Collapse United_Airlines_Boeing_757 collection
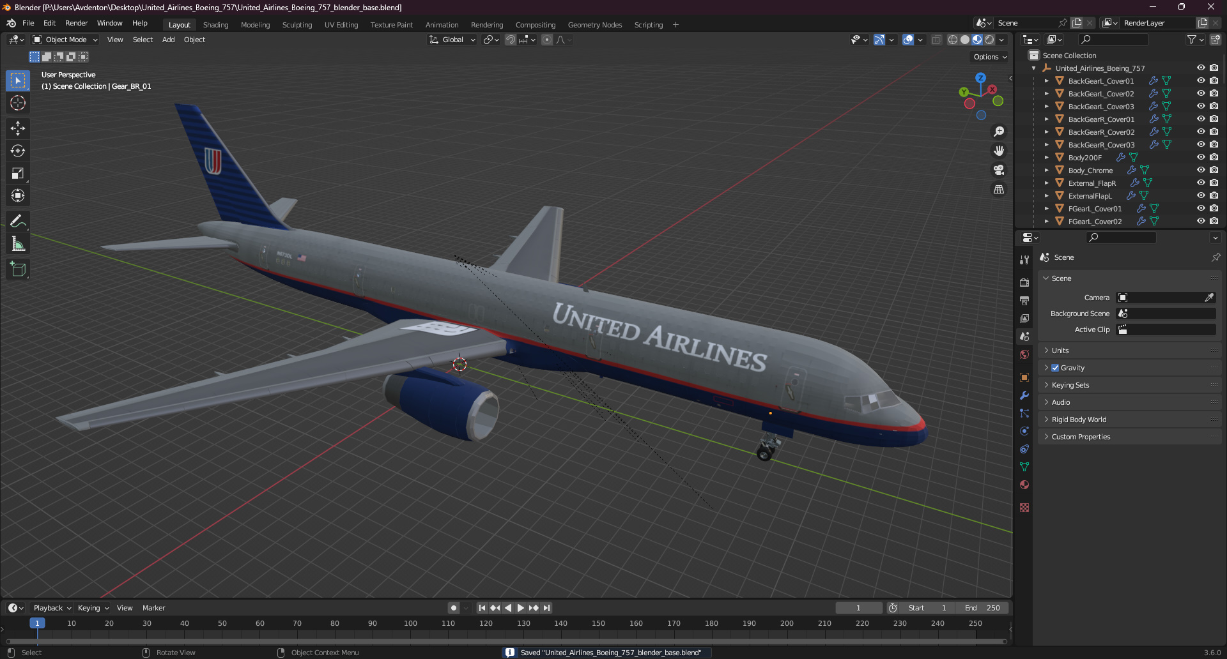The width and height of the screenshot is (1227, 659). click(1033, 68)
